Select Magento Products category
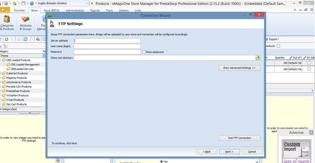Screen dimensions: 315x163 17,78
